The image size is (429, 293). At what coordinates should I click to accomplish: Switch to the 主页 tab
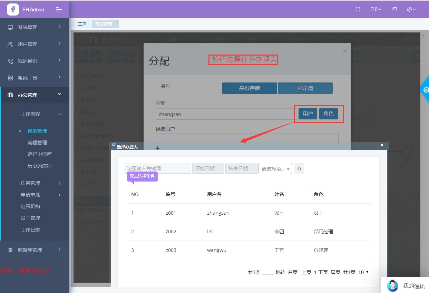pos(82,24)
